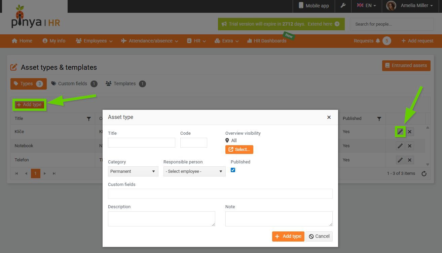
Task: Select the Notebook row title
Action: coord(24,146)
